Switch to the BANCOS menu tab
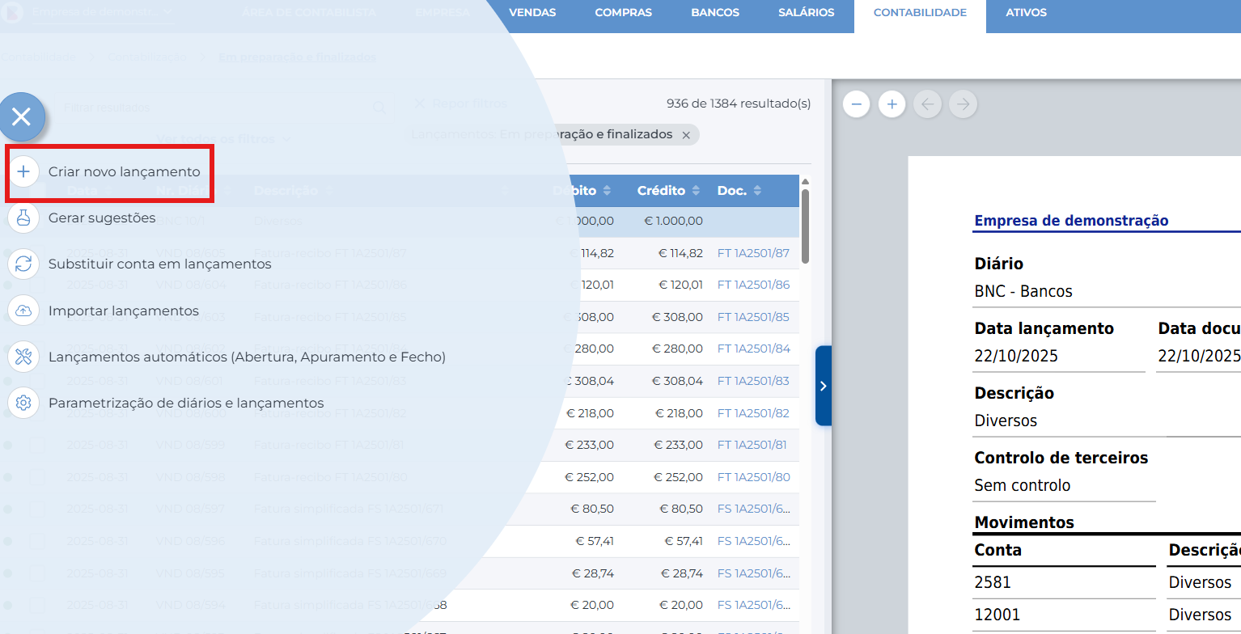1241x634 pixels. (x=714, y=13)
